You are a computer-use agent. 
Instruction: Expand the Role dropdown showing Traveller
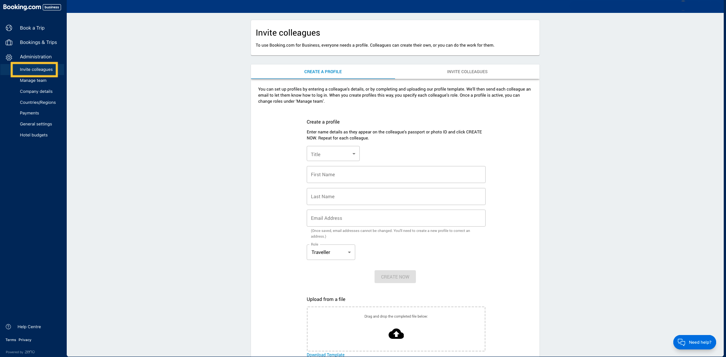pyautogui.click(x=331, y=252)
